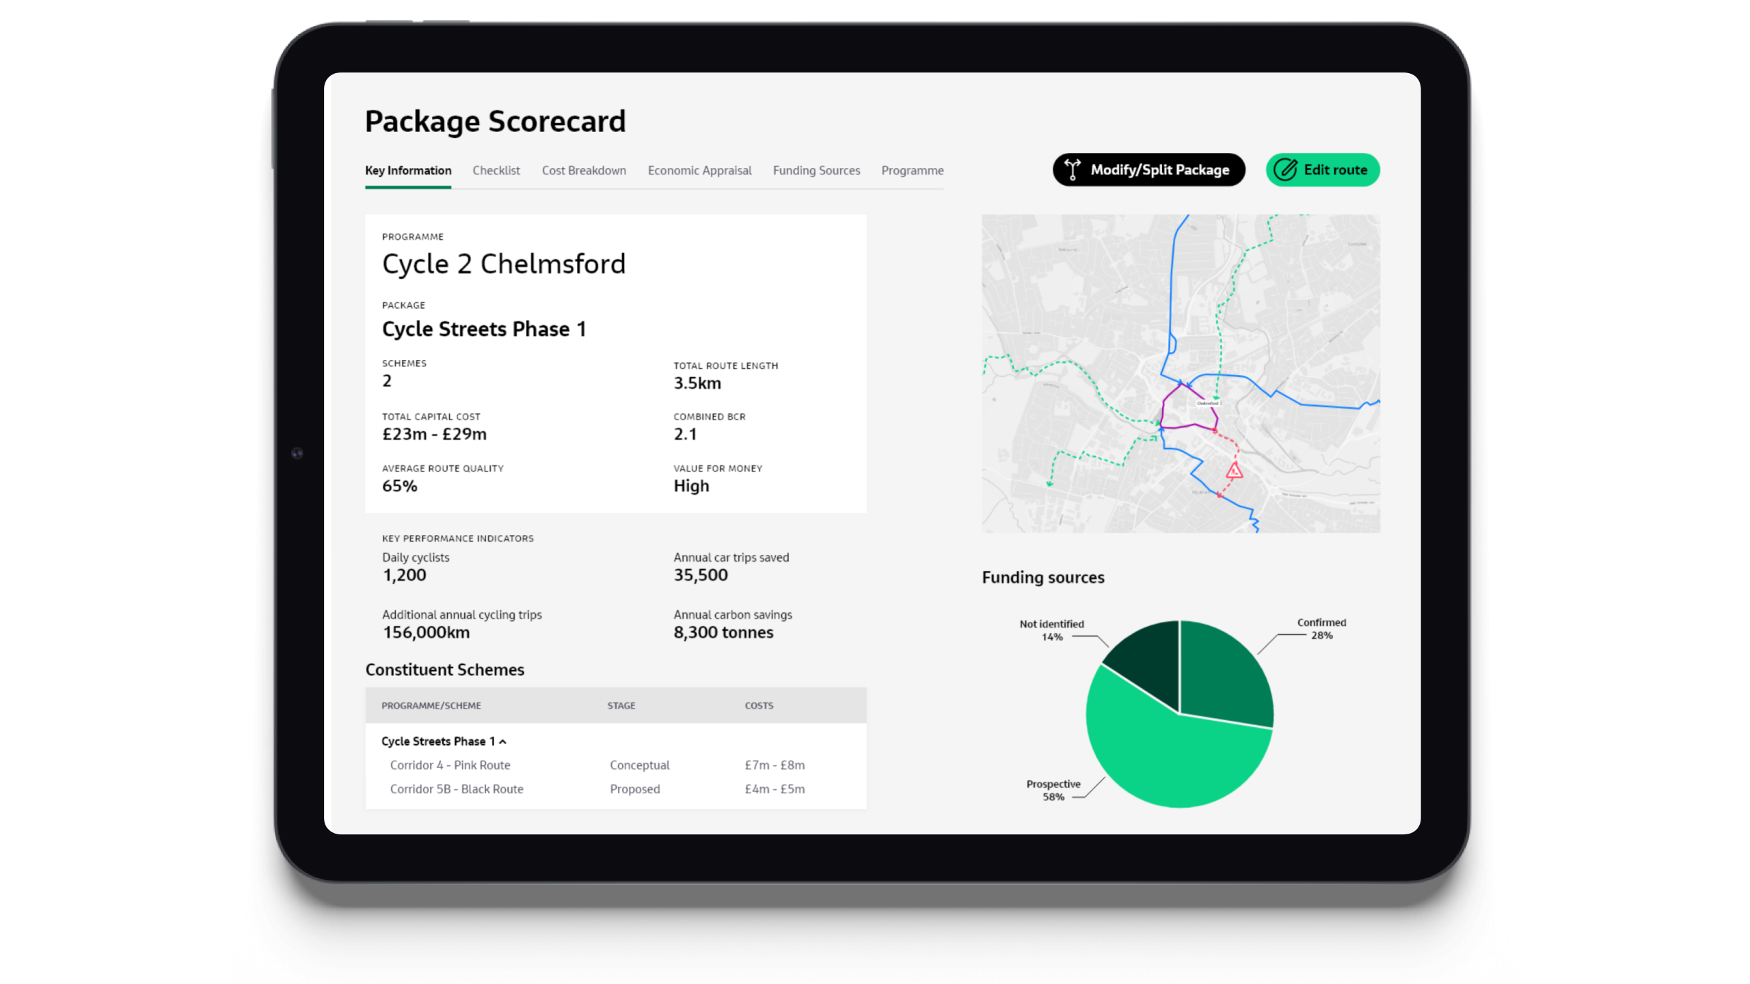Click the Edit route button
Image resolution: width=1750 pixels, height=984 pixels.
pyautogui.click(x=1321, y=169)
